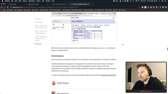Close the 'How To Use Traefik' tab
This screenshot has width=168, height=94.
click(89, 4)
